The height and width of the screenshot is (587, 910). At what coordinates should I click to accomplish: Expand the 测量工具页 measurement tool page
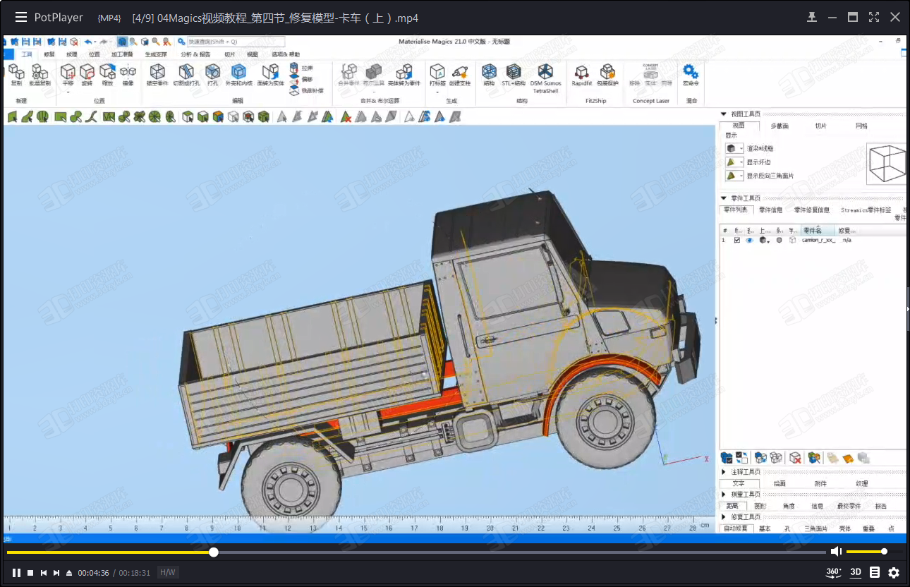[x=724, y=495]
